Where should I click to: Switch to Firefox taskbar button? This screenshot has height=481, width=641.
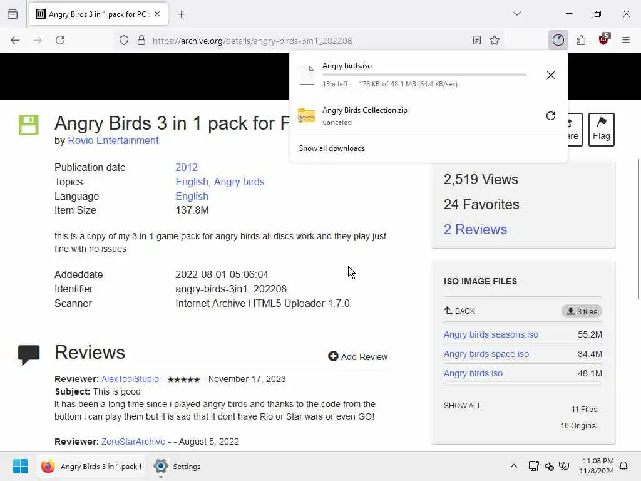tap(91, 466)
